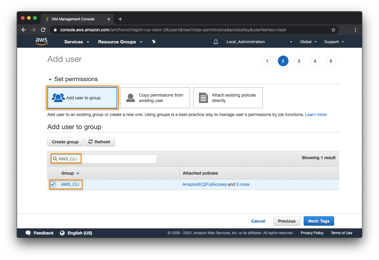Open the Resource Groups dropdown
This screenshot has height=260, width=379.
point(120,42)
